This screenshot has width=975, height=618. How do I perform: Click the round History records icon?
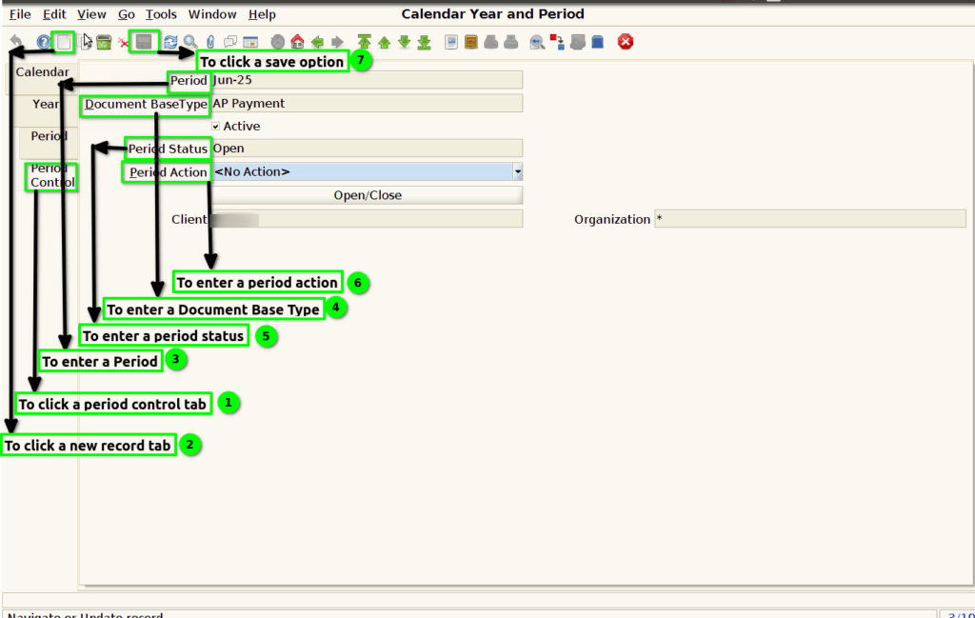click(x=278, y=42)
